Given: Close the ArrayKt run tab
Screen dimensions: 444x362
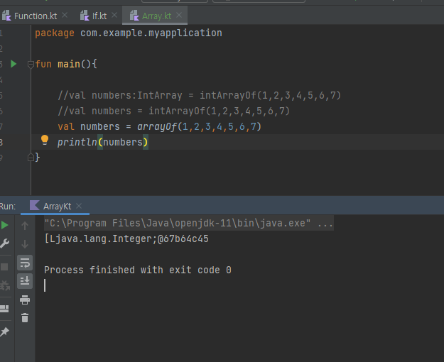Looking at the screenshot, I should 79,206.
